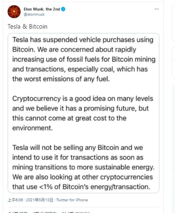The width and height of the screenshot is (175, 213).
Task: Click the retweets count below the timestamp
Action: pos(18,212)
